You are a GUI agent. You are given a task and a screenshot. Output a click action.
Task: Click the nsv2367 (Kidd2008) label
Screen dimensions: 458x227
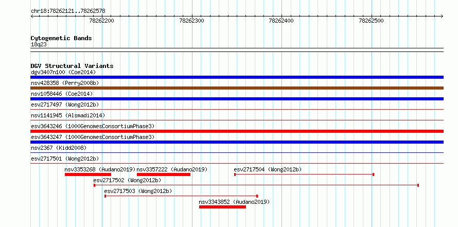(59, 148)
